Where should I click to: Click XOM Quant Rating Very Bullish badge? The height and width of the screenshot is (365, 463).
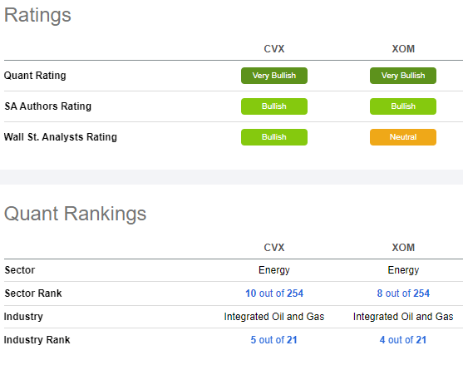point(403,76)
